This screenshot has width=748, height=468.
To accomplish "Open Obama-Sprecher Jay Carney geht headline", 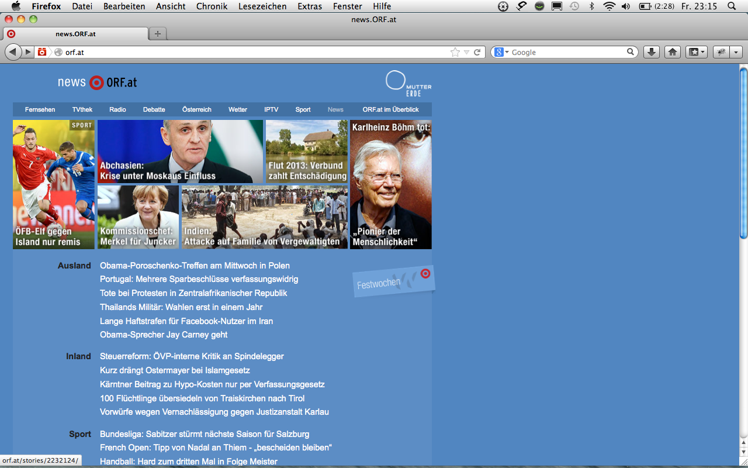I will pyautogui.click(x=164, y=335).
